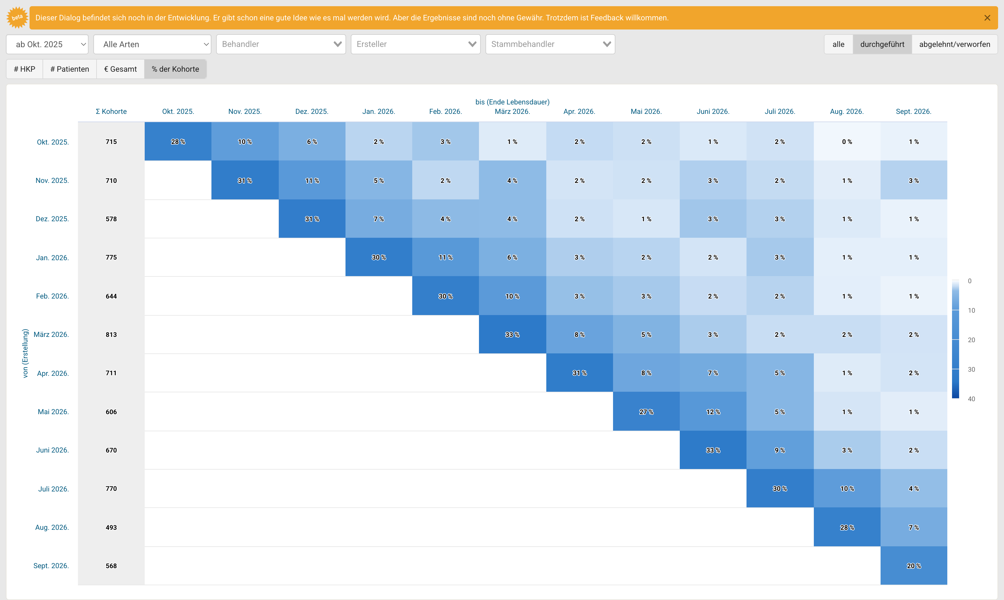
Task: Open the Behandler dropdown arrow
Action: pos(337,44)
